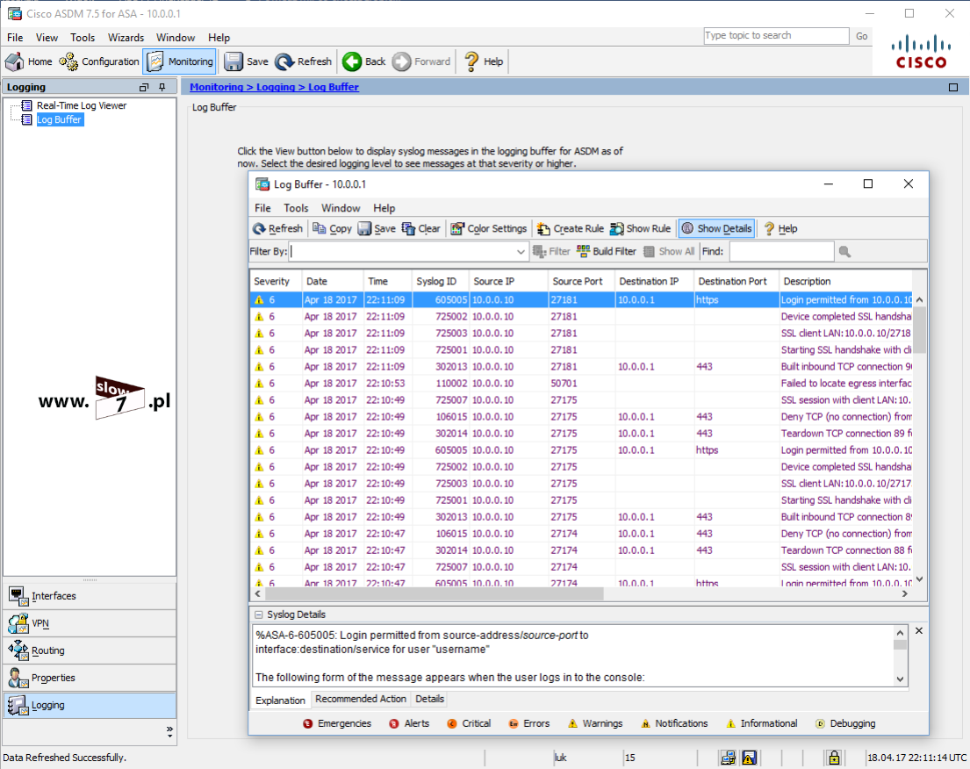Open the main File menu
The height and width of the screenshot is (769, 970).
pyautogui.click(x=15, y=38)
